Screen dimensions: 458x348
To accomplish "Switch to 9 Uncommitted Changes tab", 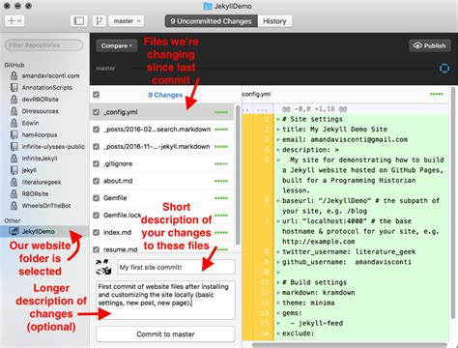I will [x=211, y=21].
